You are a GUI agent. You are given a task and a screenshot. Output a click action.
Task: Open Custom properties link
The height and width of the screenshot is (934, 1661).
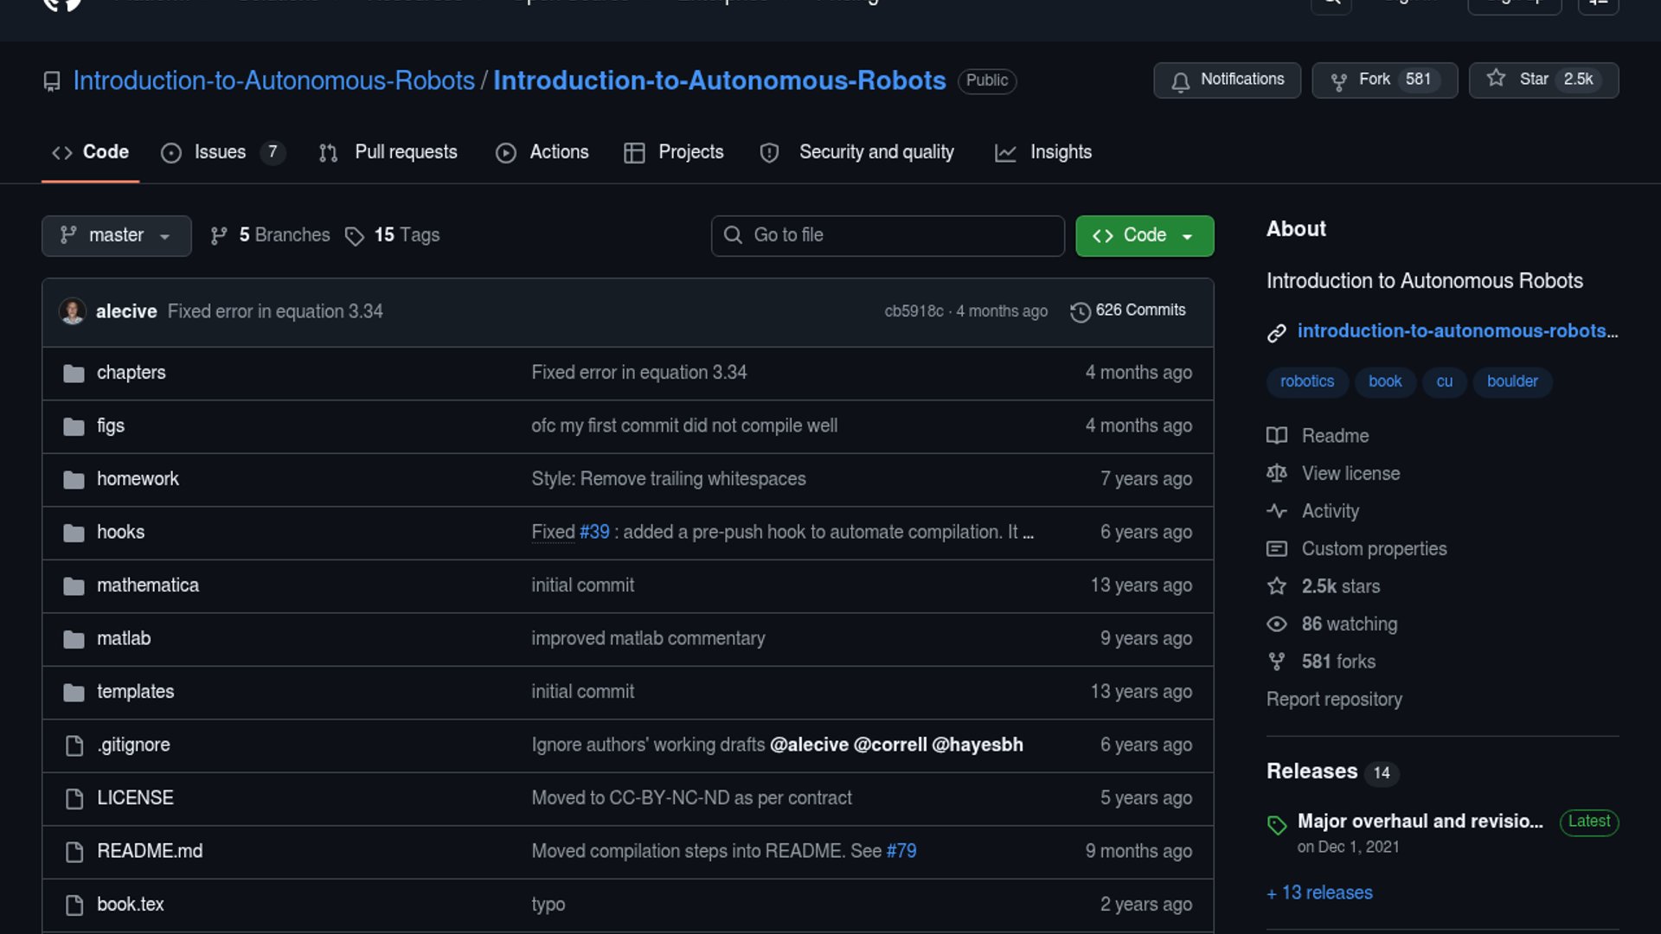click(x=1374, y=549)
